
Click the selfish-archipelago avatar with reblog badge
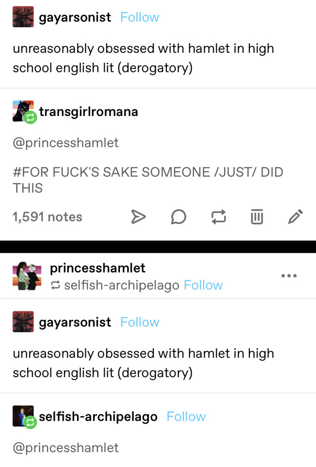[x=24, y=416]
